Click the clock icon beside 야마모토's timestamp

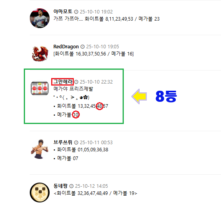click(x=76, y=12)
